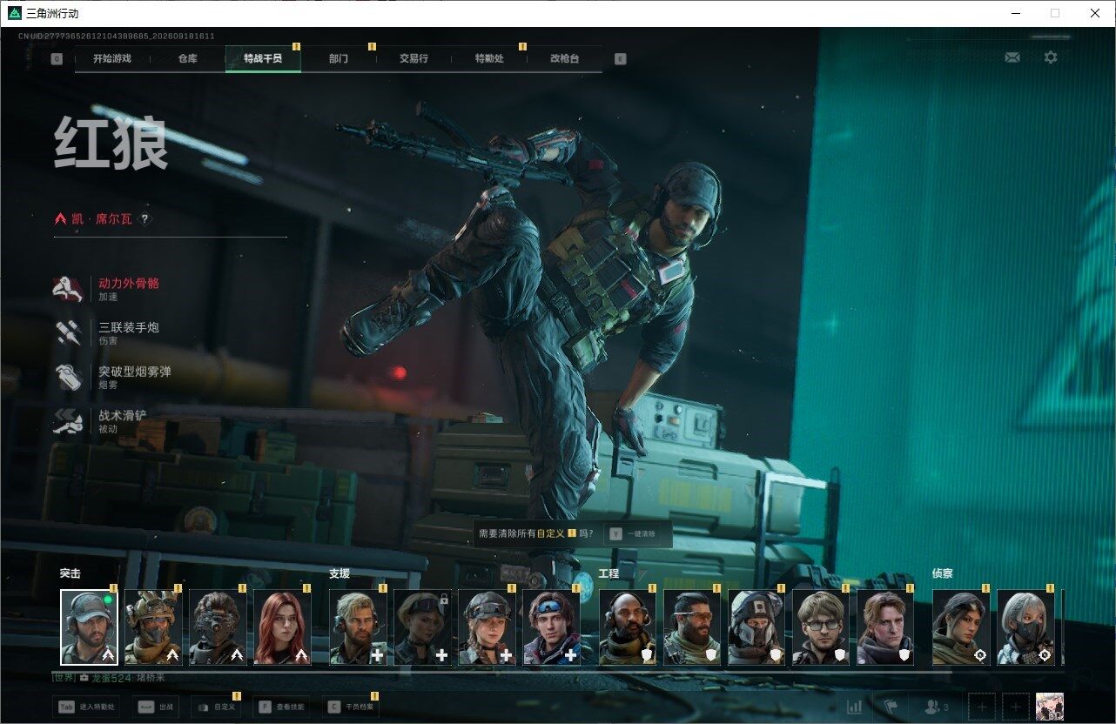This screenshot has width=1116, height=724.
Task: Click the CN UID text at top
Action: click(116, 37)
